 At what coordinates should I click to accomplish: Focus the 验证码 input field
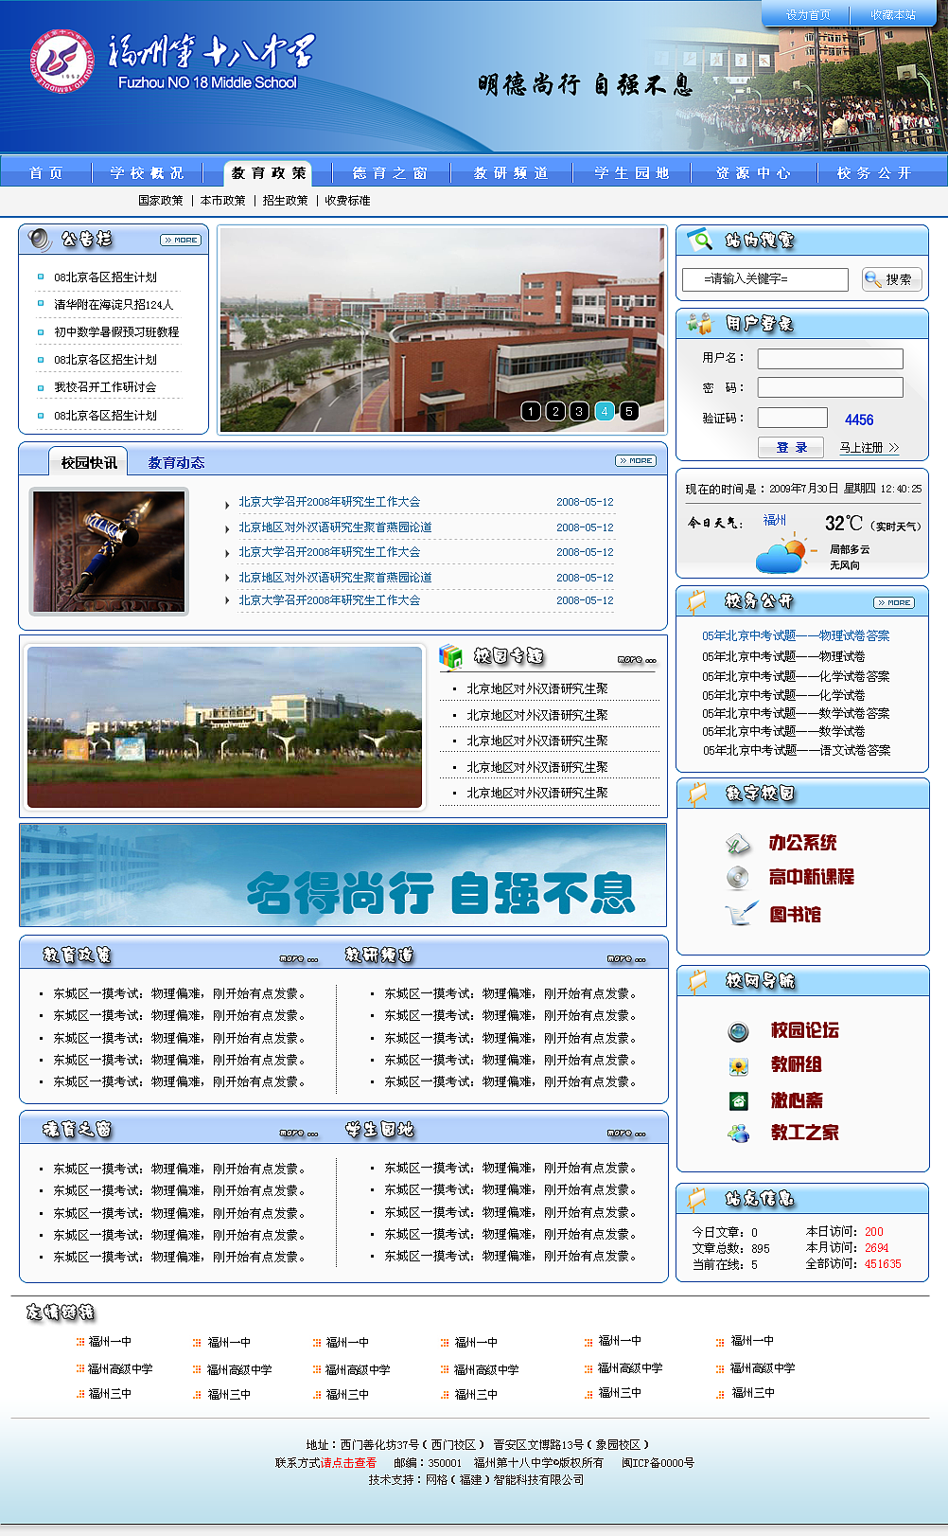[793, 418]
